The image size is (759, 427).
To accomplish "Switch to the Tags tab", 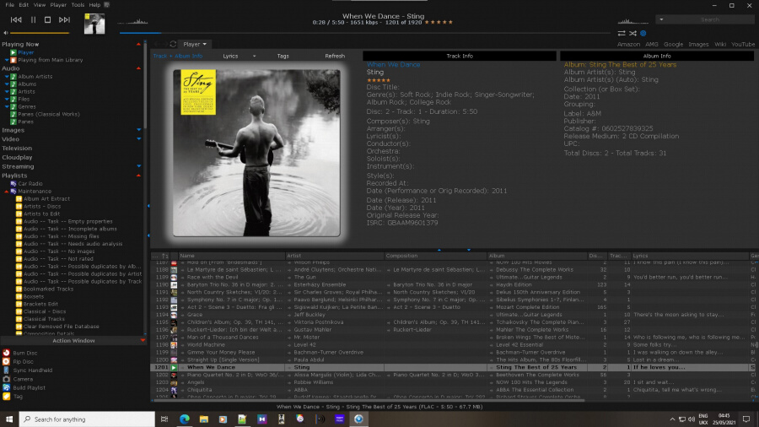I will 283,57.
